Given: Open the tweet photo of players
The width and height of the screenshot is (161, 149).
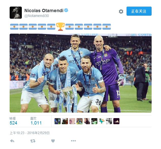Looking at the screenshot, I should [x=81, y=73].
